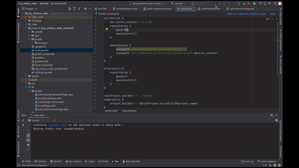Open the main.dart run configuration dropdown
299x168 pixels.
178,4
